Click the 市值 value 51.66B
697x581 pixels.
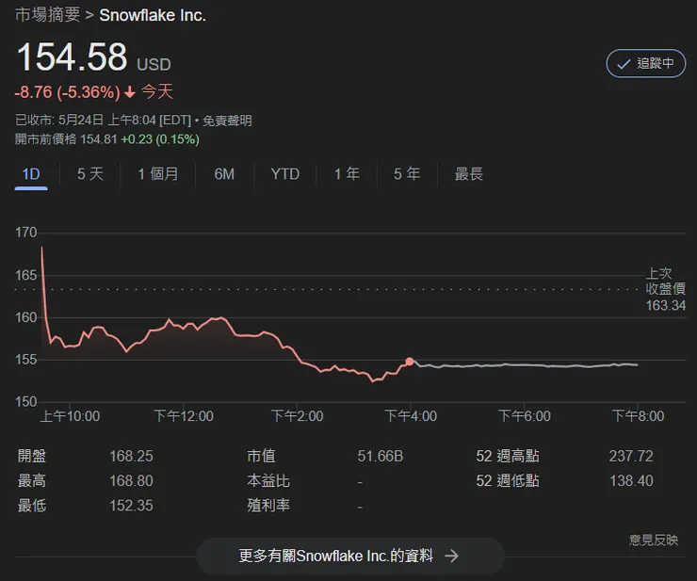[x=381, y=456]
